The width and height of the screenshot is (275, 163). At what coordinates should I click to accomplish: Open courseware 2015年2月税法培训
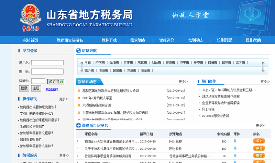point(215,116)
